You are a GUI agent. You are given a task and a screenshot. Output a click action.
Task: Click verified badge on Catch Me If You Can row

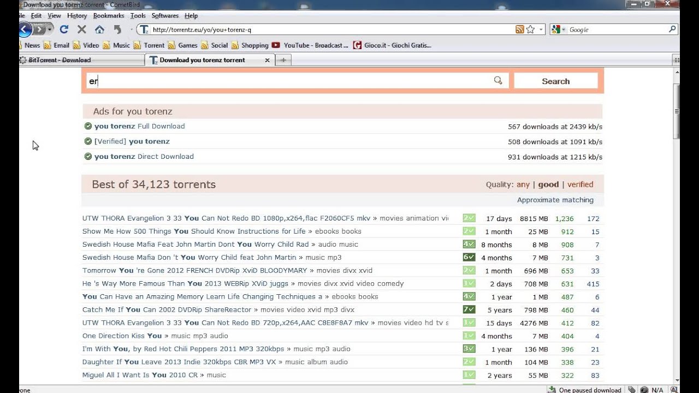click(x=469, y=309)
